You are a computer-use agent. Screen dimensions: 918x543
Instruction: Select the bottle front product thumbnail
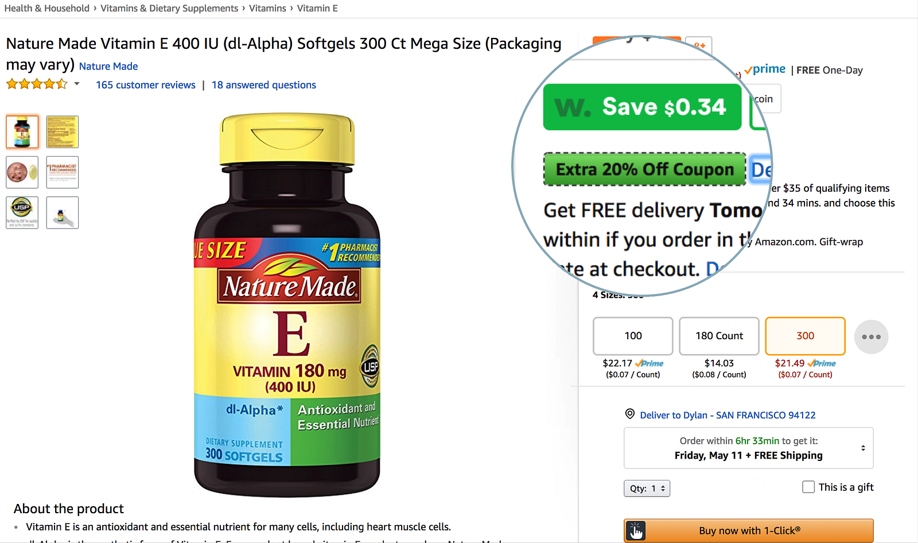tap(22, 132)
